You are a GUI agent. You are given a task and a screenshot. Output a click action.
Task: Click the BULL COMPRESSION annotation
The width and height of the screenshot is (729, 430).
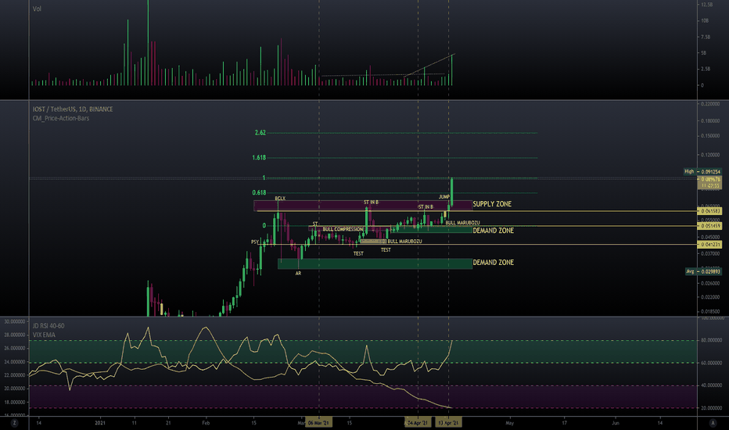(x=343, y=229)
